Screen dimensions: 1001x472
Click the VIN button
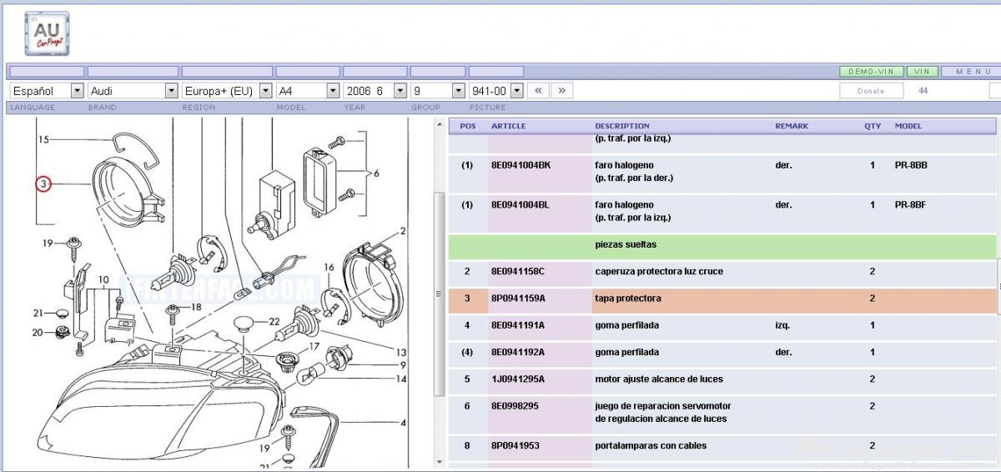pyautogui.click(x=922, y=72)
